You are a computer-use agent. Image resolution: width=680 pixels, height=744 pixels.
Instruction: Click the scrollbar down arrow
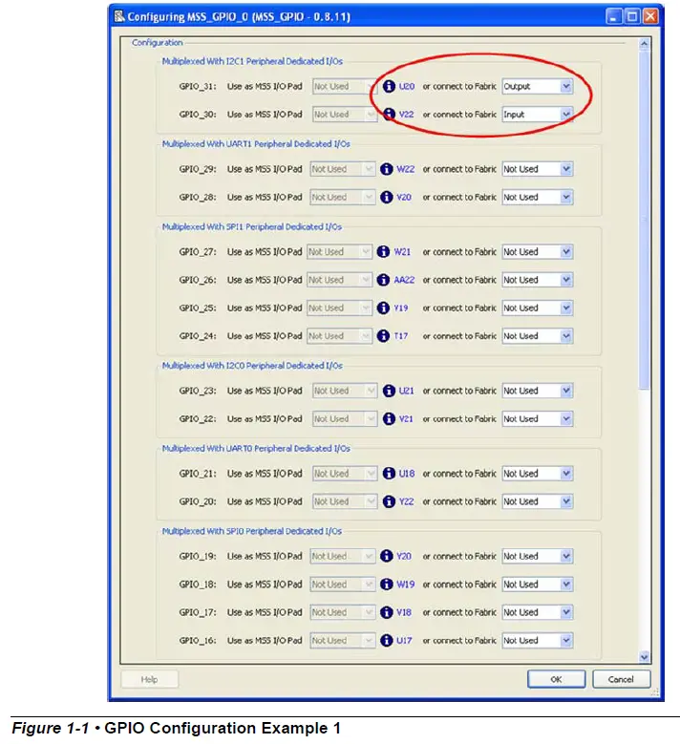tap(644, 657)
